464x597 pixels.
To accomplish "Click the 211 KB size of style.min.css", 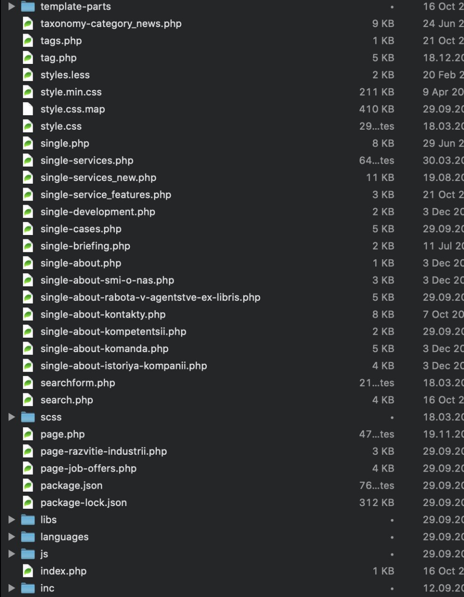I will pos(377,92).
